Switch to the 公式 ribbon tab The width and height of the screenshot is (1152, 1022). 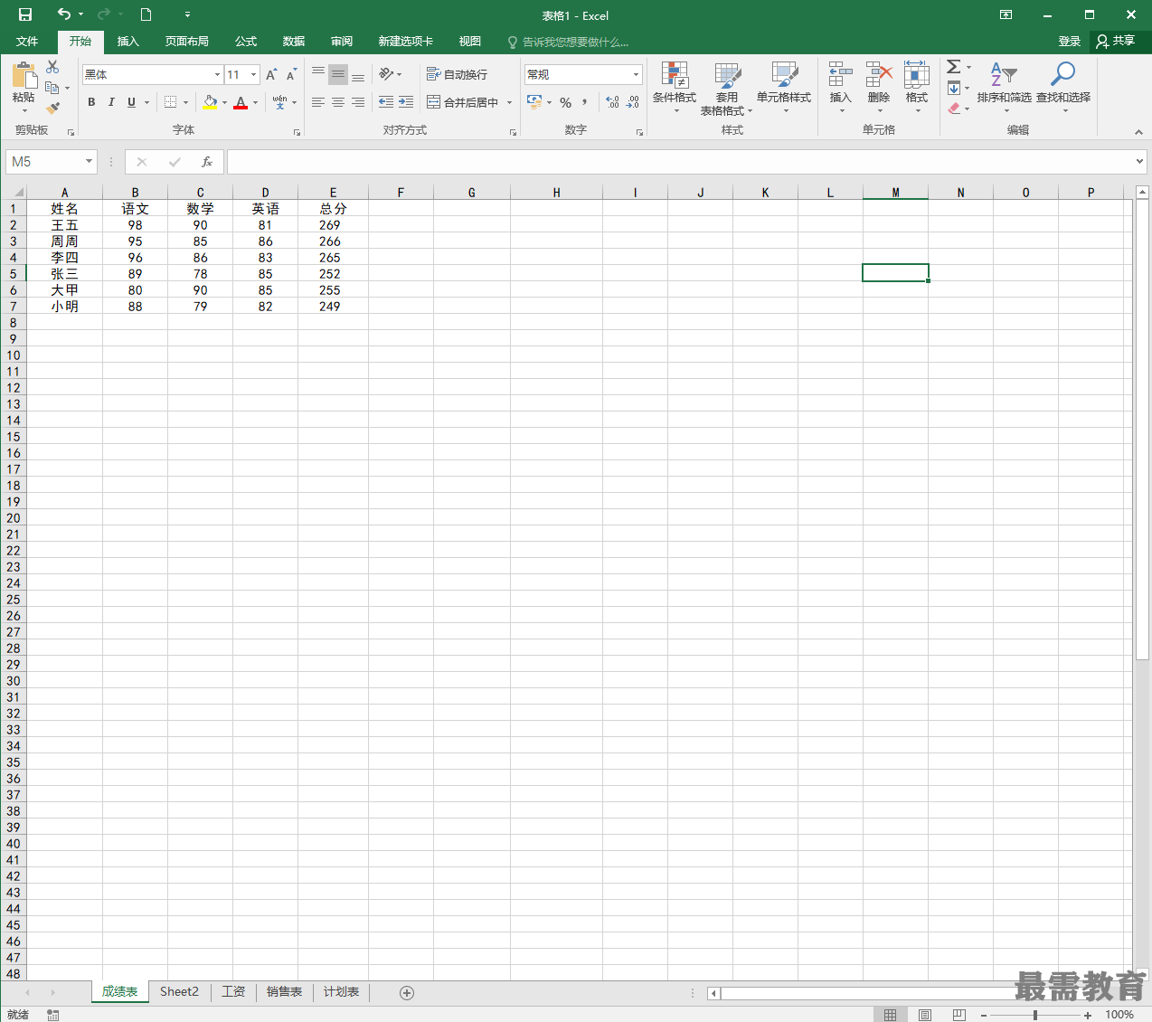246,42
